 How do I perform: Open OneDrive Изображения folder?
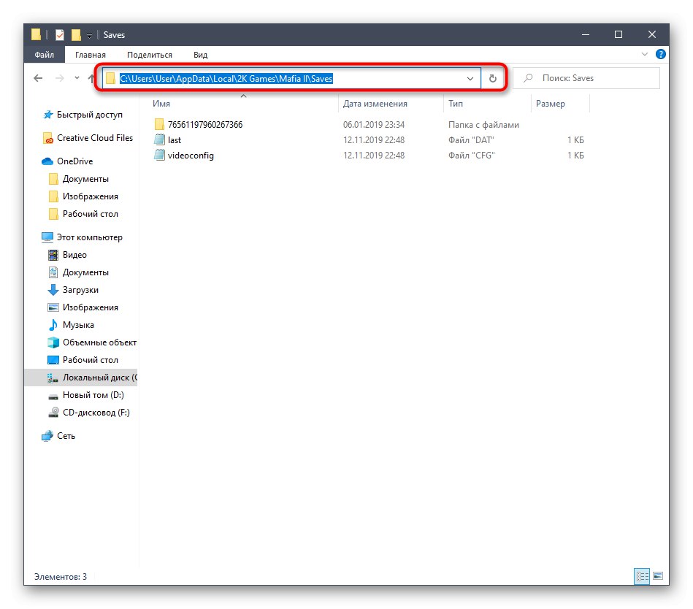(90, 196)
